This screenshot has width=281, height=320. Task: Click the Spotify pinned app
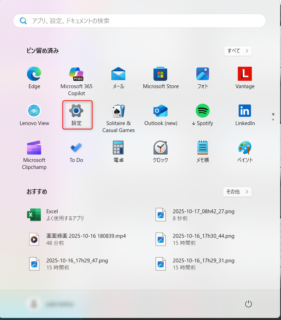[203, 115]
